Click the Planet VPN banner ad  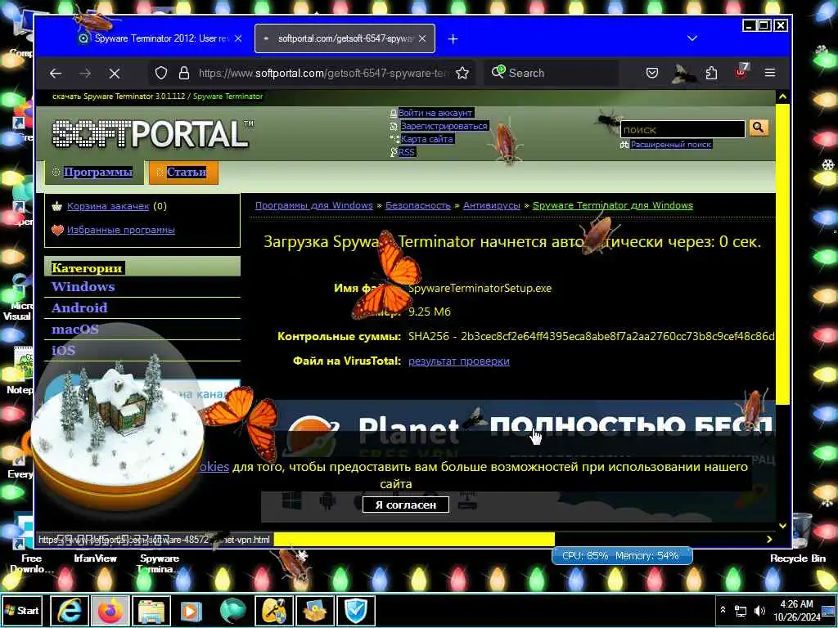click(518, 427)
